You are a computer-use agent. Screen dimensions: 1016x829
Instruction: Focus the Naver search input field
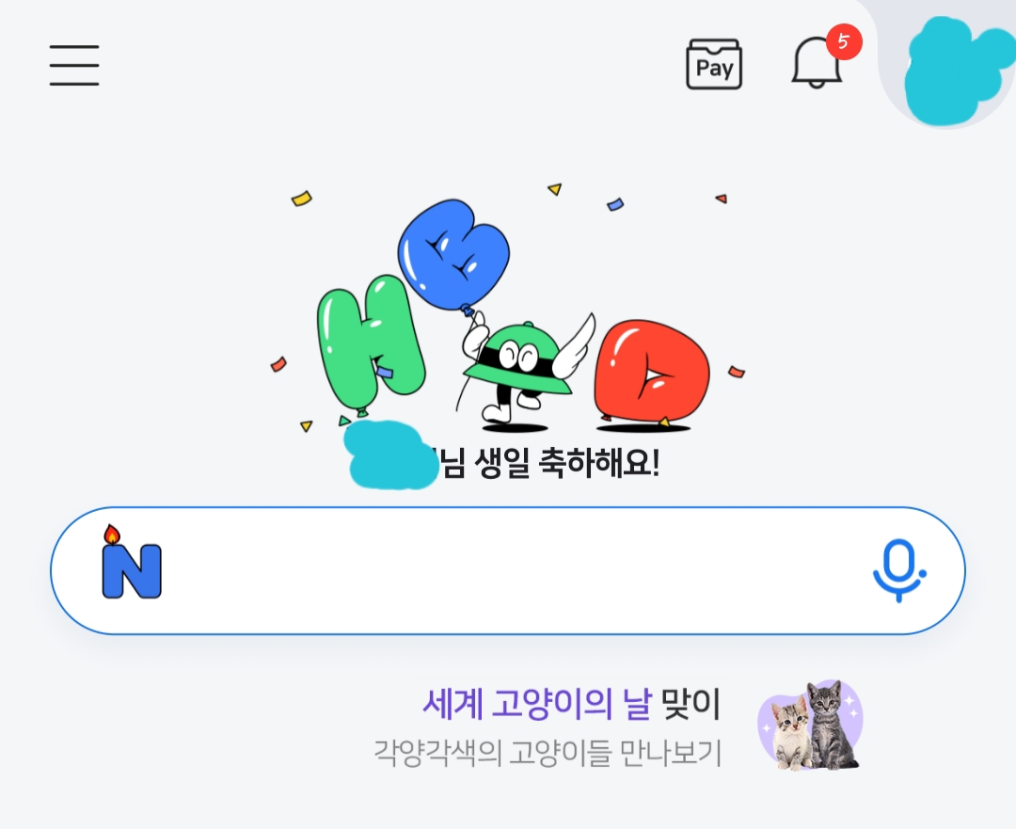(x=508, y=570)
